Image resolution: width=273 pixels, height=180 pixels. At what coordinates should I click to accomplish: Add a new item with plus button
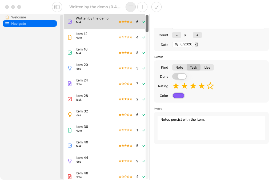(x=142, y=7)
